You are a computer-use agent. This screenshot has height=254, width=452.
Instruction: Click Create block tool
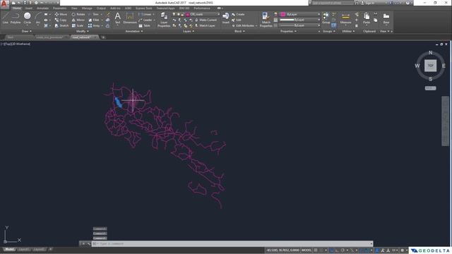click(238, 14)
